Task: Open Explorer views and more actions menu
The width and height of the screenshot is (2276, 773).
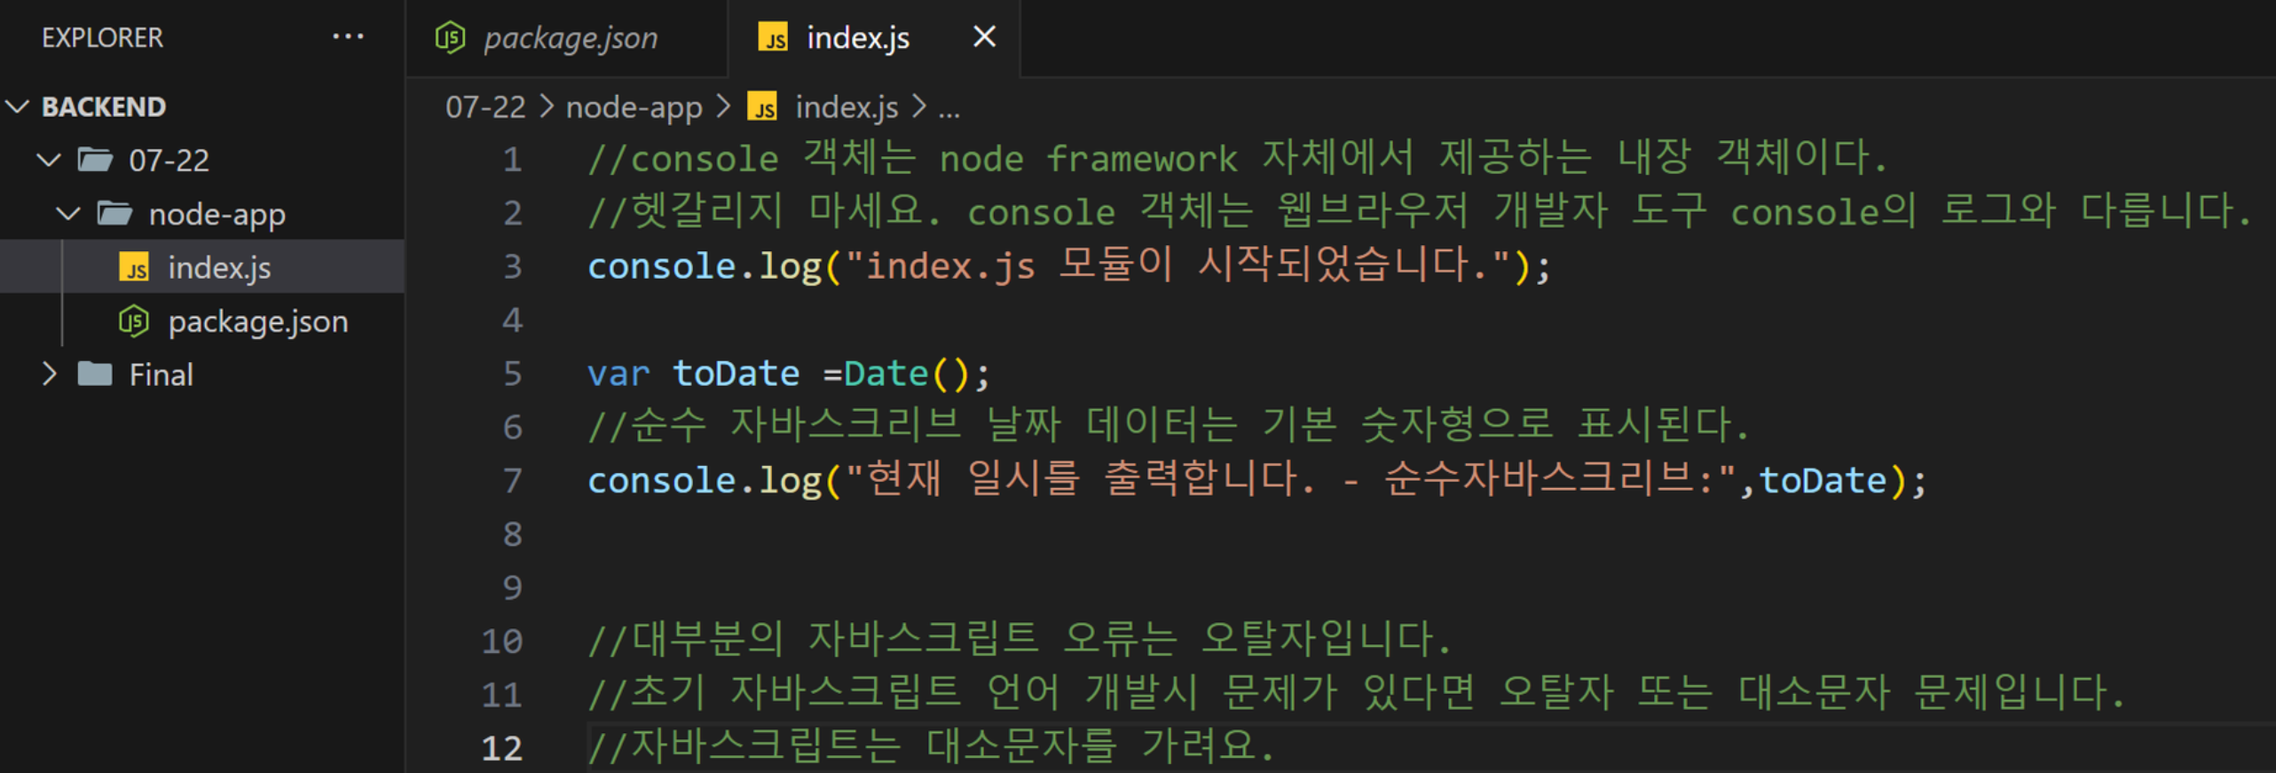Action: pos(348,36)
